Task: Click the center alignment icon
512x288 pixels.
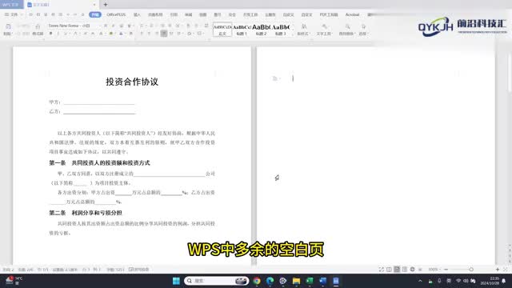Action: coord(150,34)
